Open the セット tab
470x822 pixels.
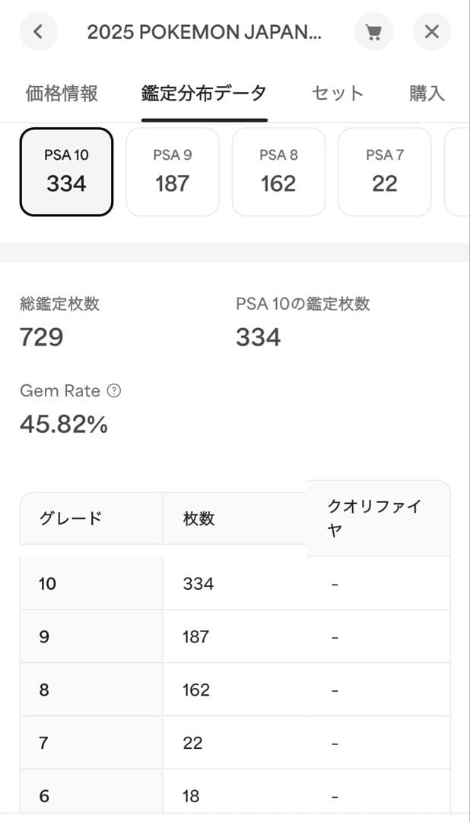[x=337, y=93]
